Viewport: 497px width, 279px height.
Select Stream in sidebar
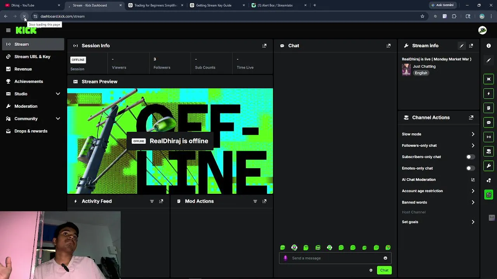pos(33,44)
